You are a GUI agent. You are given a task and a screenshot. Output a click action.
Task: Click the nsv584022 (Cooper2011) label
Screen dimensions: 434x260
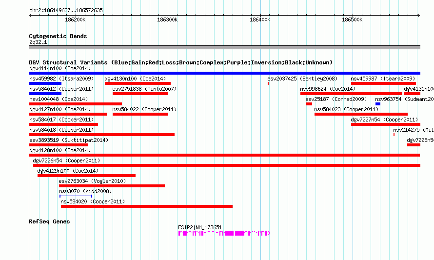(x=144, y=109)
